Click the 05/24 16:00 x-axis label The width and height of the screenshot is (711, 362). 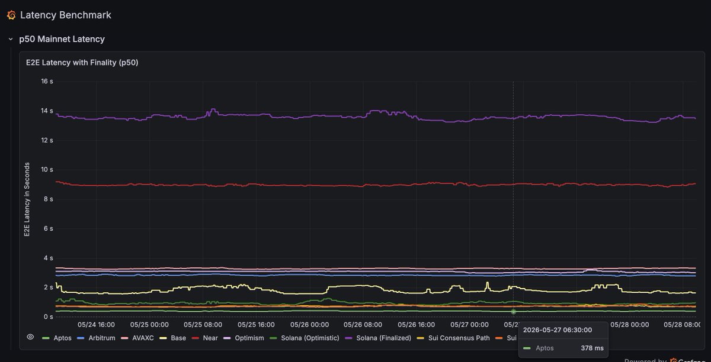point(97,325)
